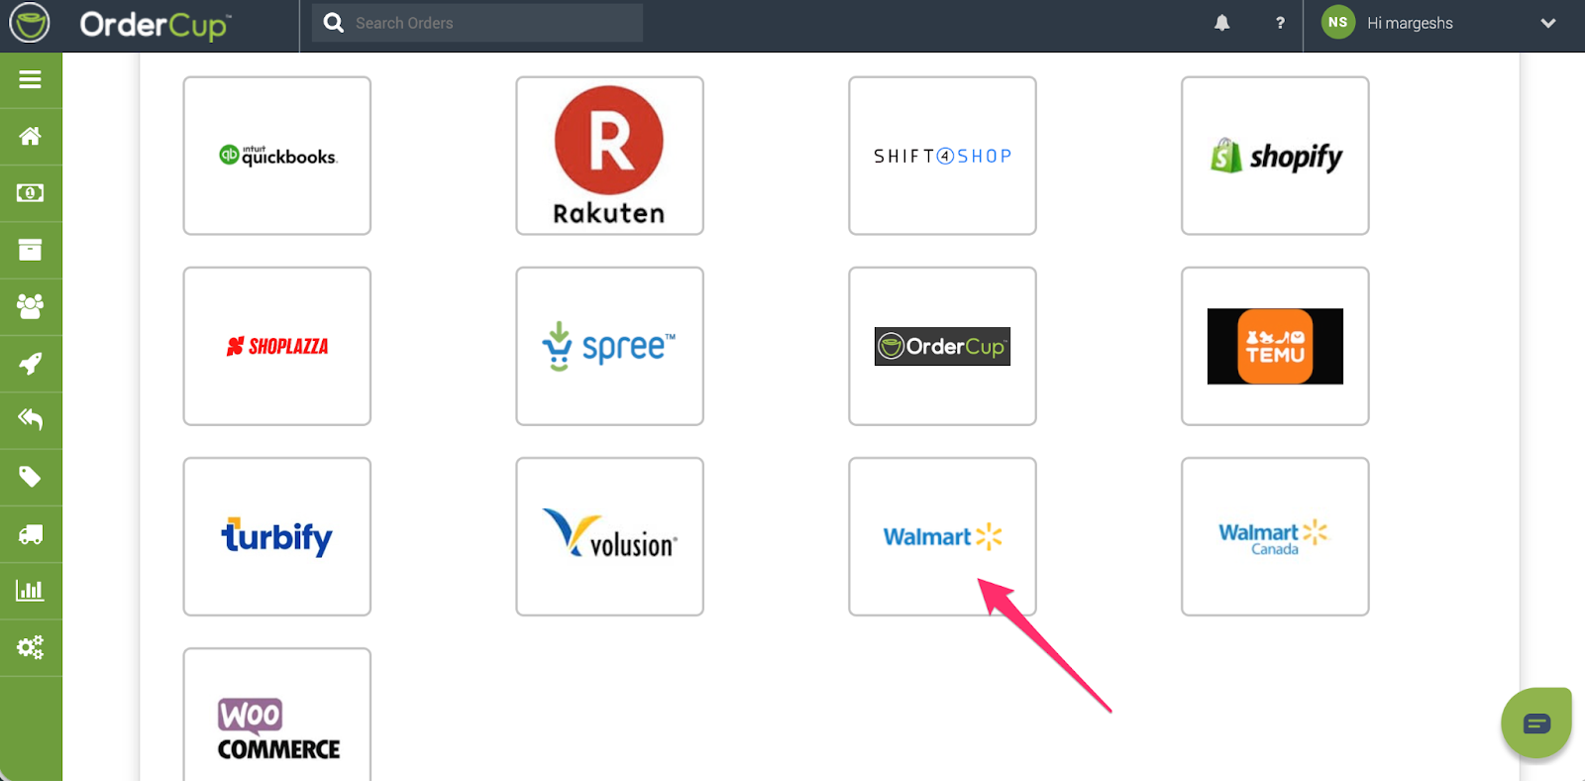Select the Shopify integration tile
Screen dimensions: 1585x781
coord(1275,156)
